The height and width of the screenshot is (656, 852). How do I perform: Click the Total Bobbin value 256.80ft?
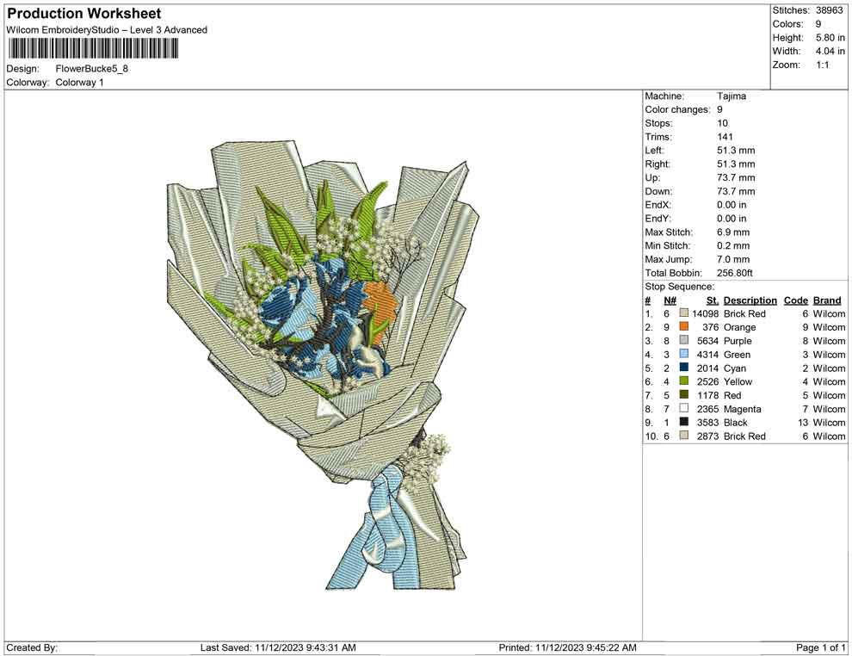point(735,273)
